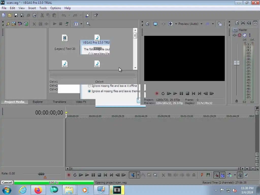Open the Insert menu
This screenshot has height=195, width=260.
pos(32,8)
